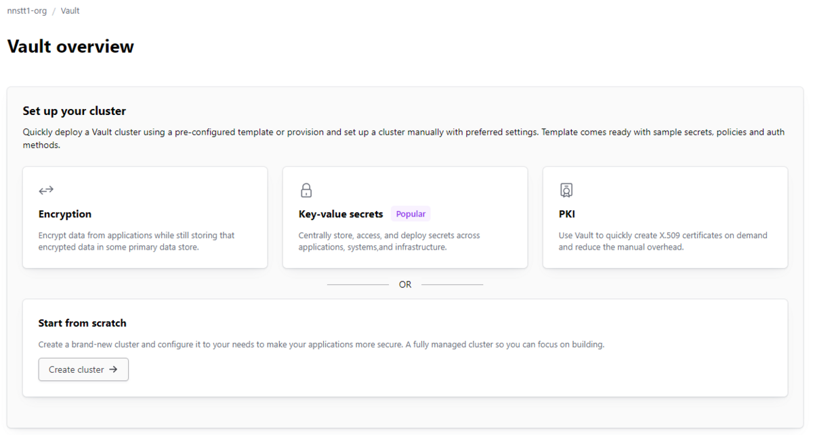
Task: Click the Start from scratch description text
Action: pyautogui.click(x=321, y=344)
